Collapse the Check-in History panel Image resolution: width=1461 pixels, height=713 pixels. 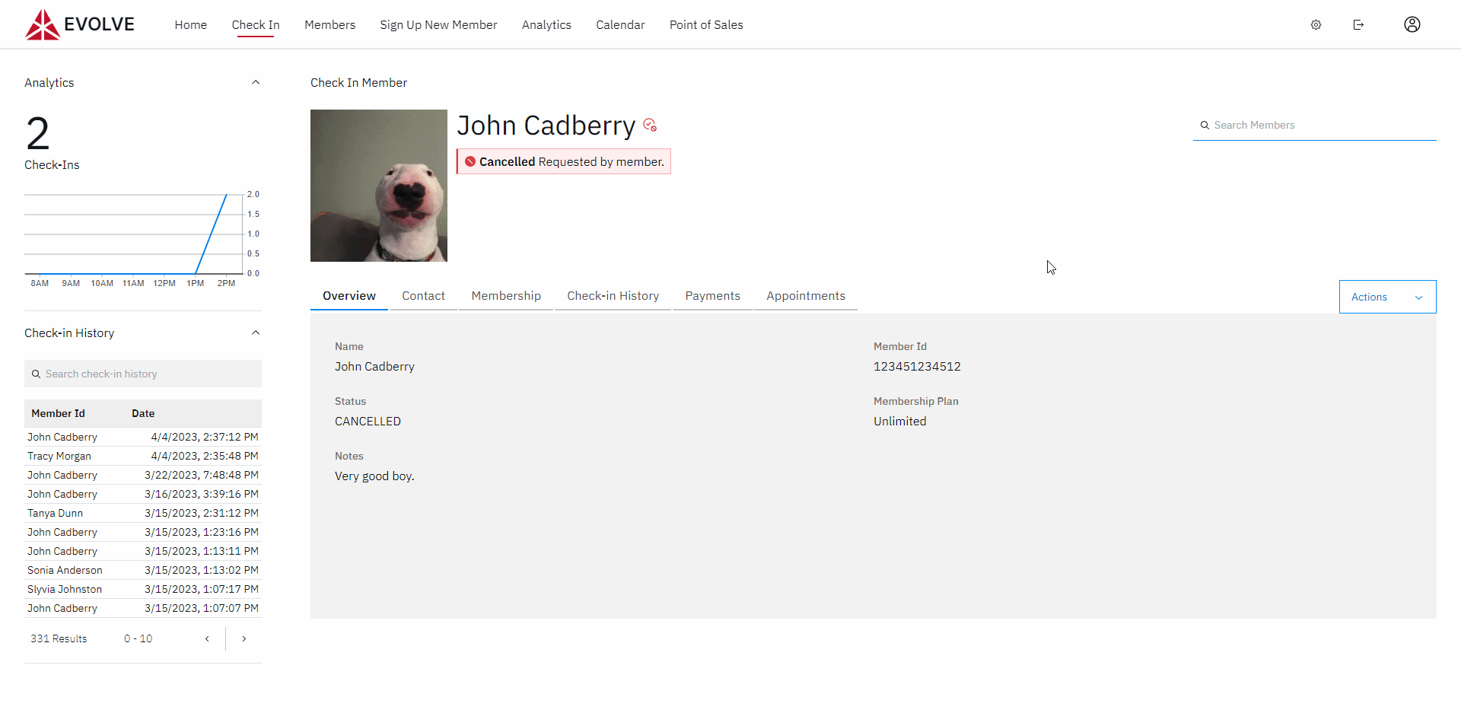(x=256, y=333)
